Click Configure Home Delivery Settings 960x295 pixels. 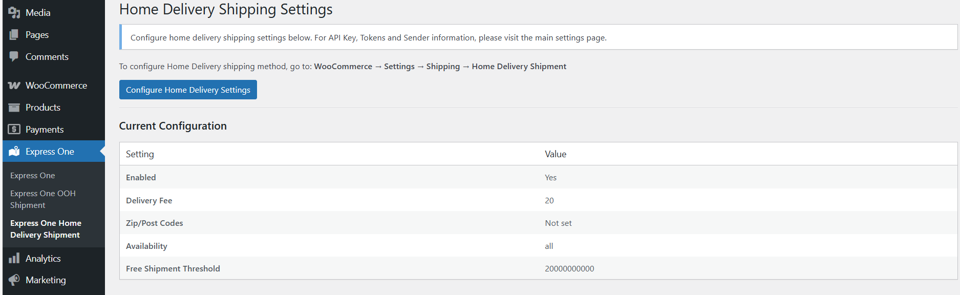coord(187,90)
